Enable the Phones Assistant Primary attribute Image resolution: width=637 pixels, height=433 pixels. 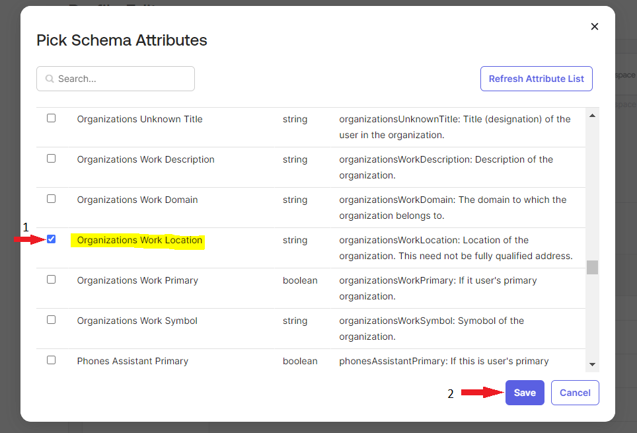(x=51, y=360)
